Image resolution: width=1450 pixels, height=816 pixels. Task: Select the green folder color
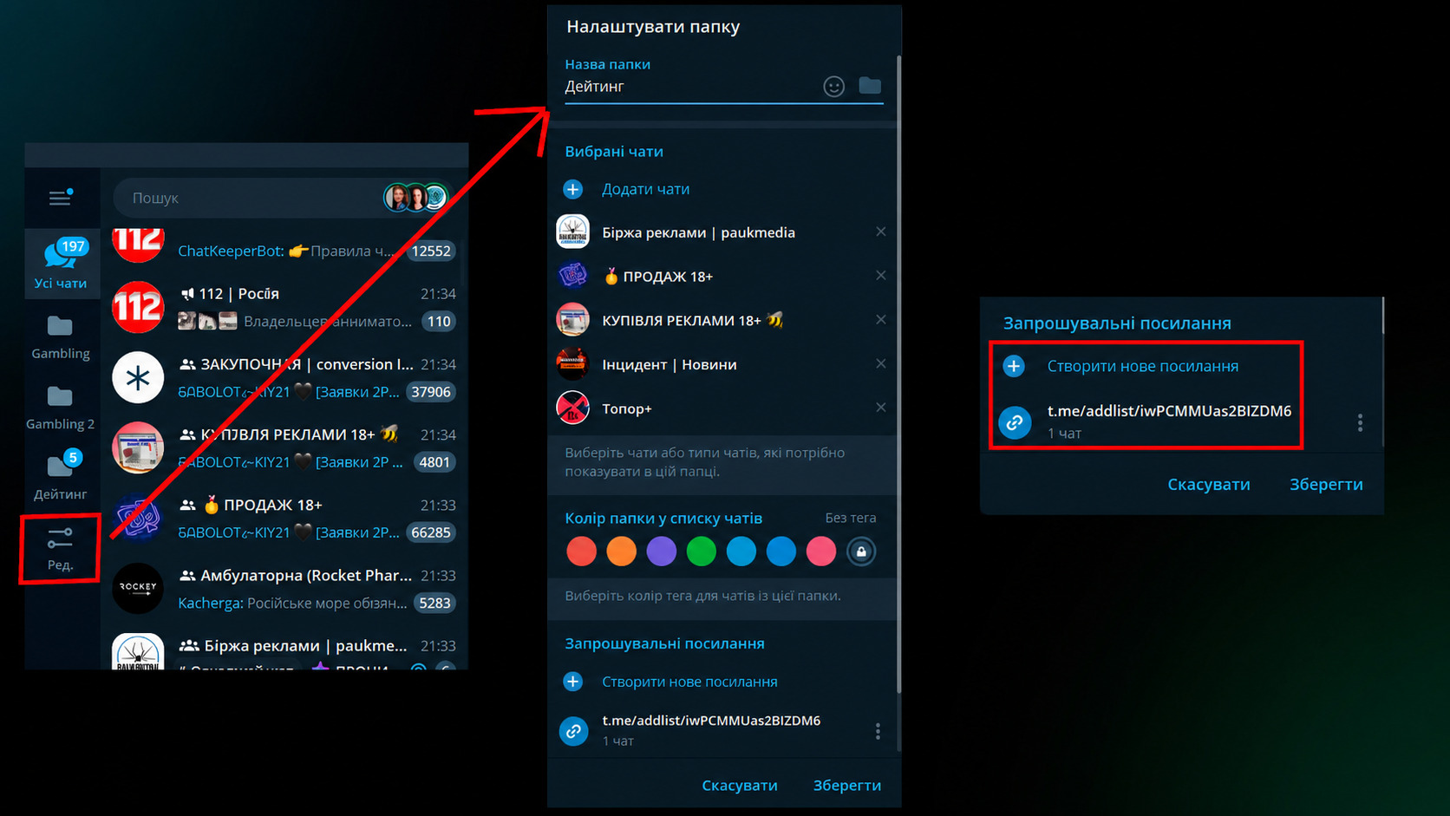701,551
